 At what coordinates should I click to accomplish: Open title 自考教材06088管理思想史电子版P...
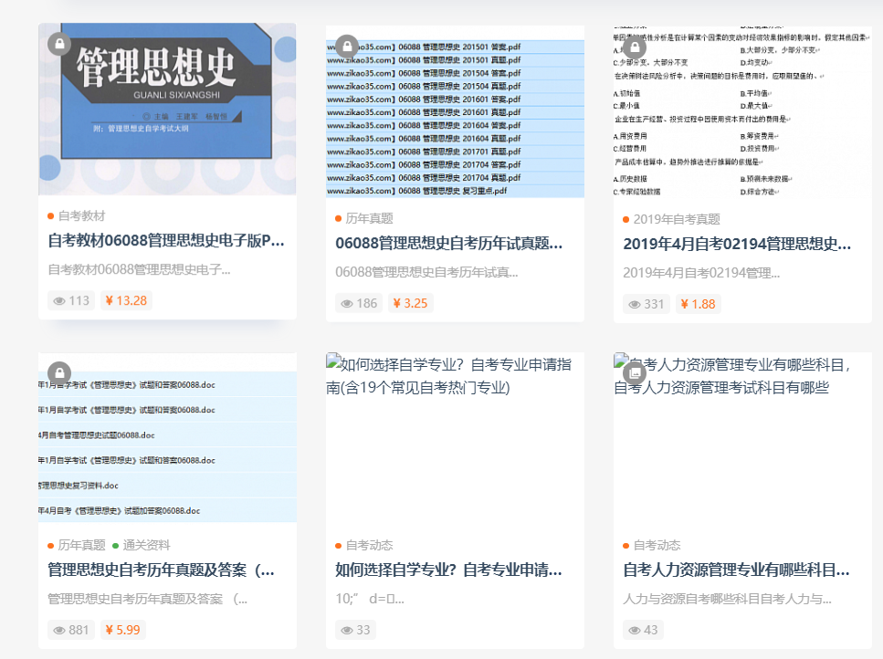point(166,241)
